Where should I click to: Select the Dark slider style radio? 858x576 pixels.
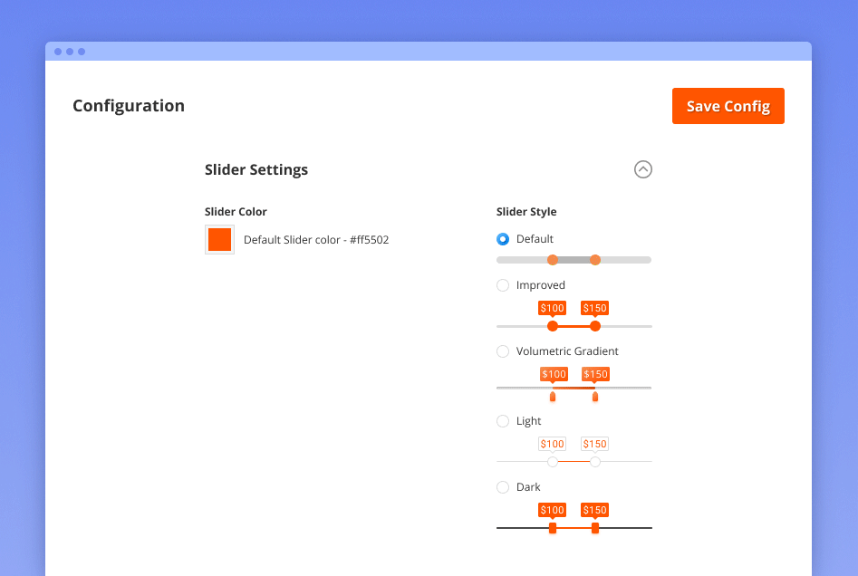(x=503, y=487)
